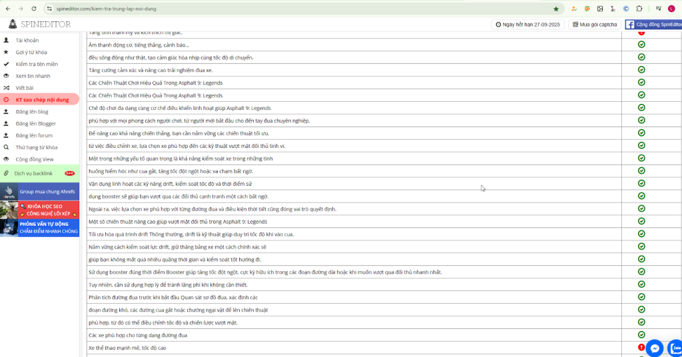
Task: Go to Thứ hạng từ khóa page
Action: tap(37, 147)
